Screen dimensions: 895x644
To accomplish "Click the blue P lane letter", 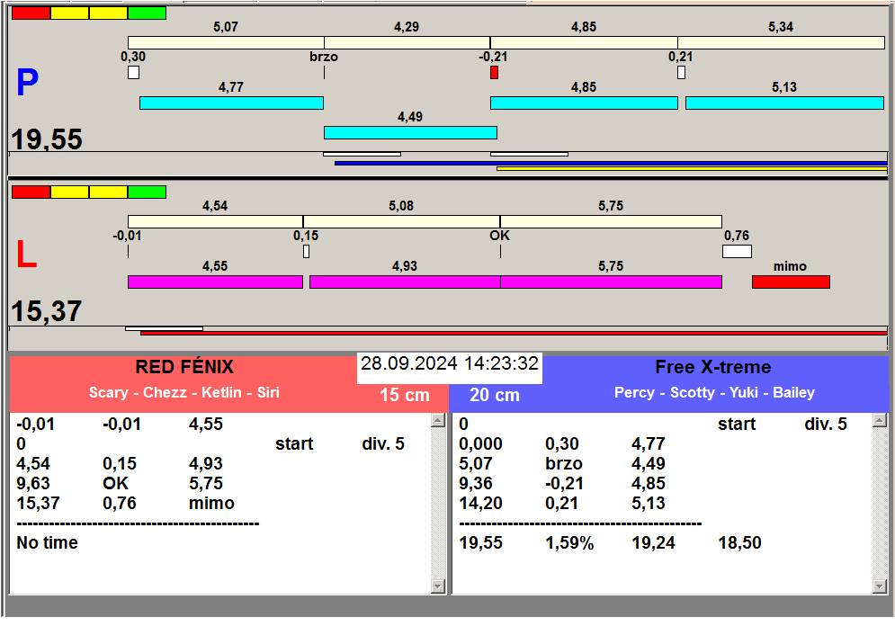I will click(x=27, y=83).
